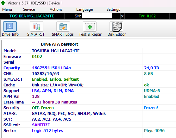The height and width of the screenshot is (138, 176).
Task: Open Test & Repair first-aid icon
Action: [90, 27]
